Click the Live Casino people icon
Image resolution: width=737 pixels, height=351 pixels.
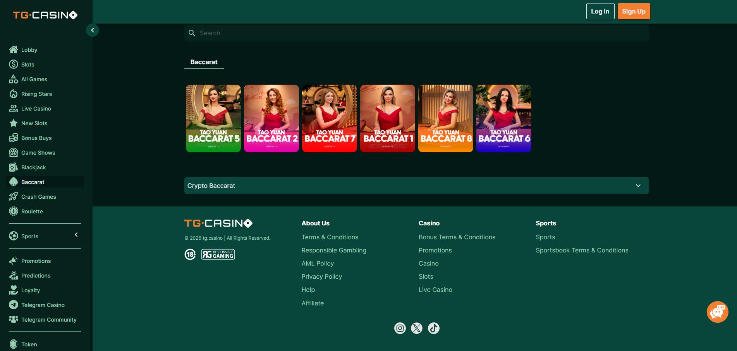point(14,108)
